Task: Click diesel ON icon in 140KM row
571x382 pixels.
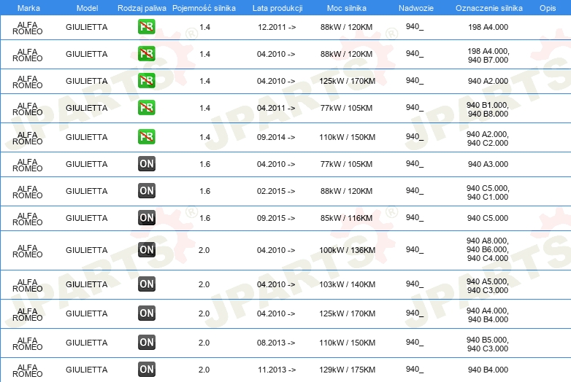Action: [146, 284]
